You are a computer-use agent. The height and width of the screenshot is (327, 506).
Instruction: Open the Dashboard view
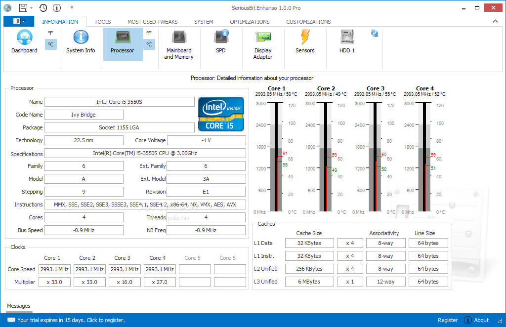point(24,41)
